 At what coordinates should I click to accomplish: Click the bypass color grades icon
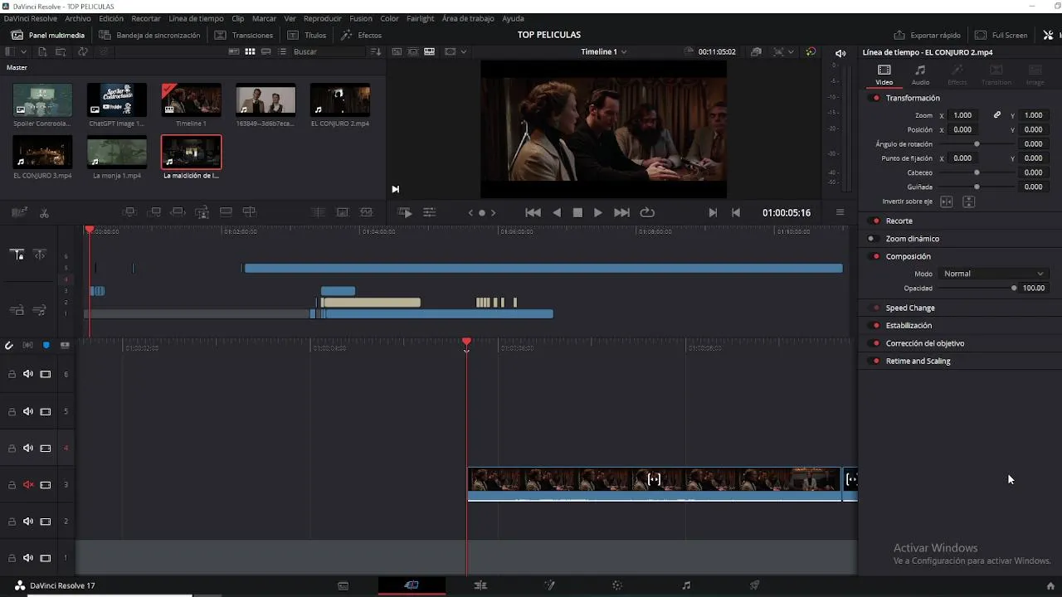click(x=811, y=51)
